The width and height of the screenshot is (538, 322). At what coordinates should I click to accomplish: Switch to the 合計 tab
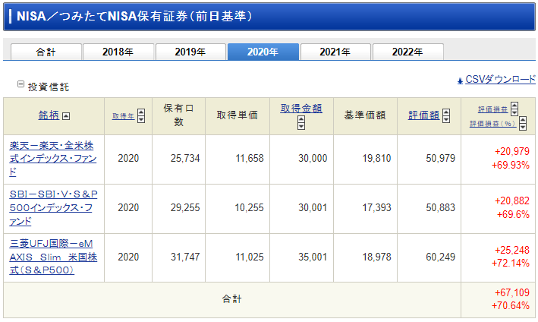point(46,52)
